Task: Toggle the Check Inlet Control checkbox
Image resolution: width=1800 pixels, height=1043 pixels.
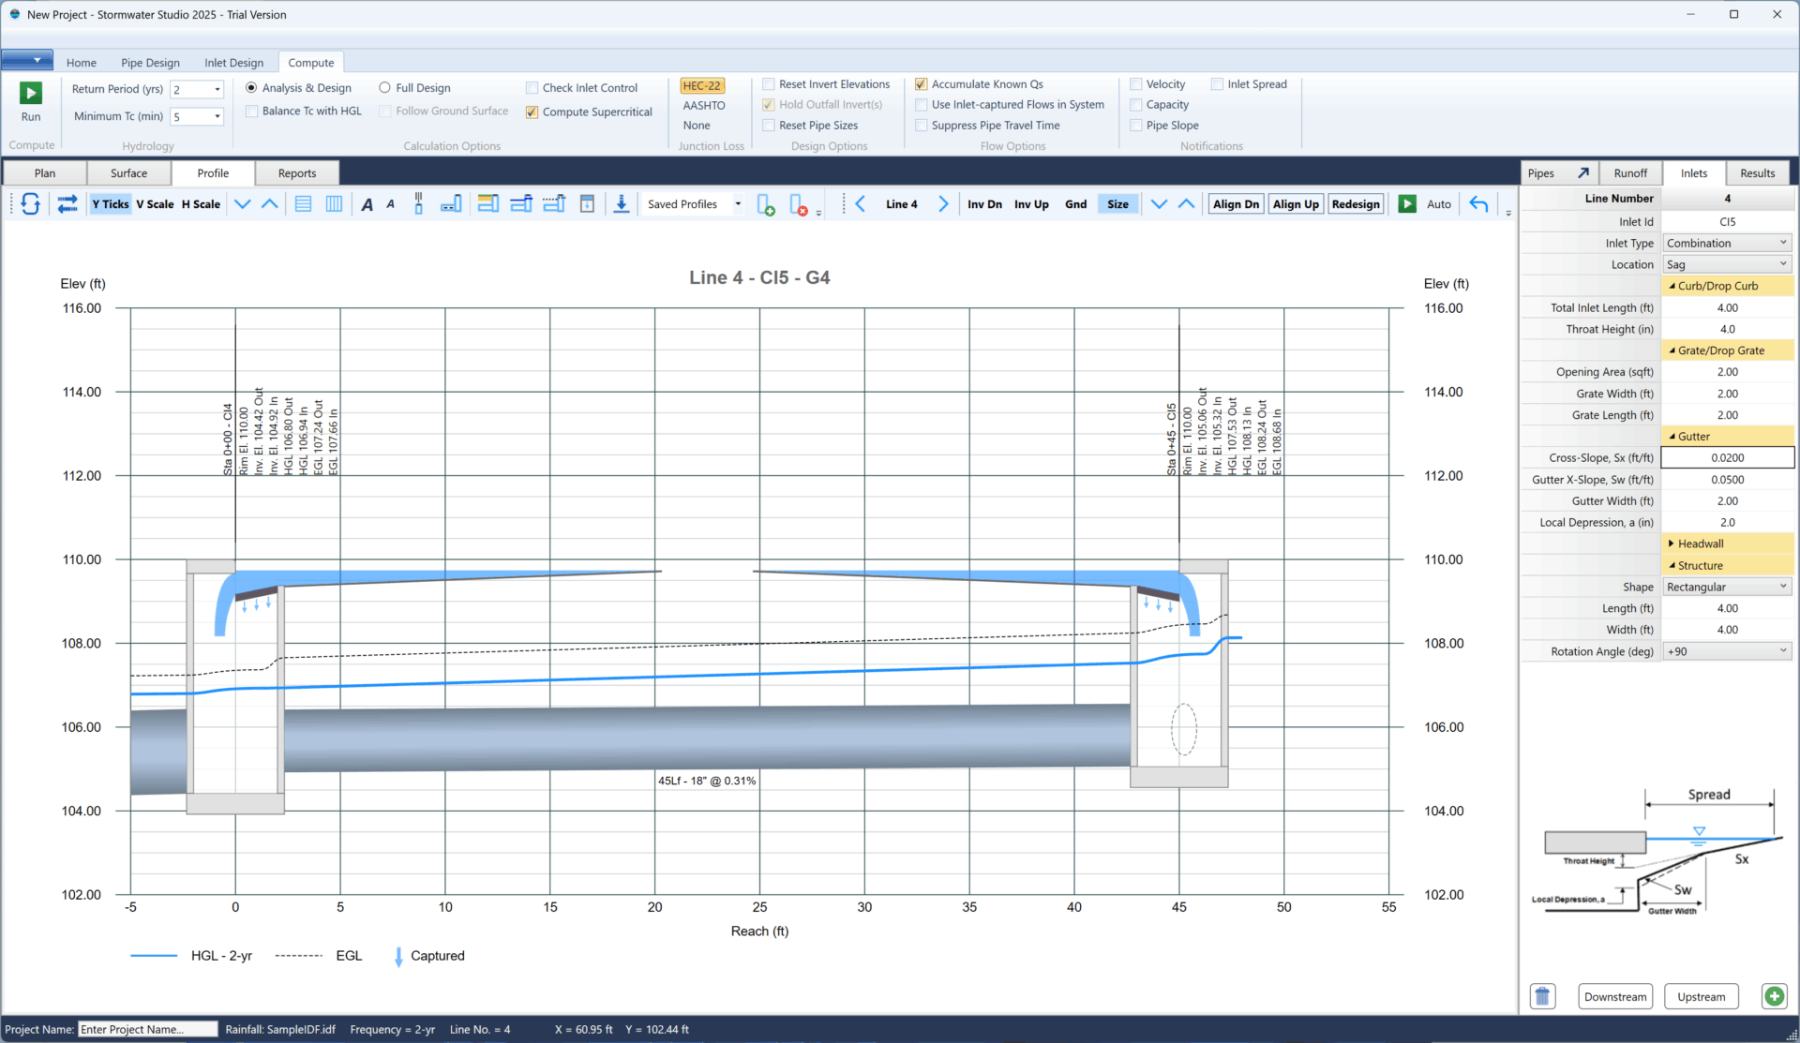Action: [532, 88]
